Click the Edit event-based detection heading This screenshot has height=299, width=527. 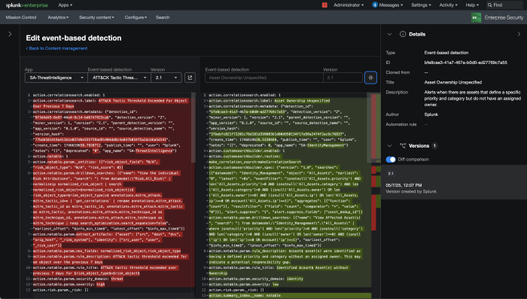[x=74, y=38]
